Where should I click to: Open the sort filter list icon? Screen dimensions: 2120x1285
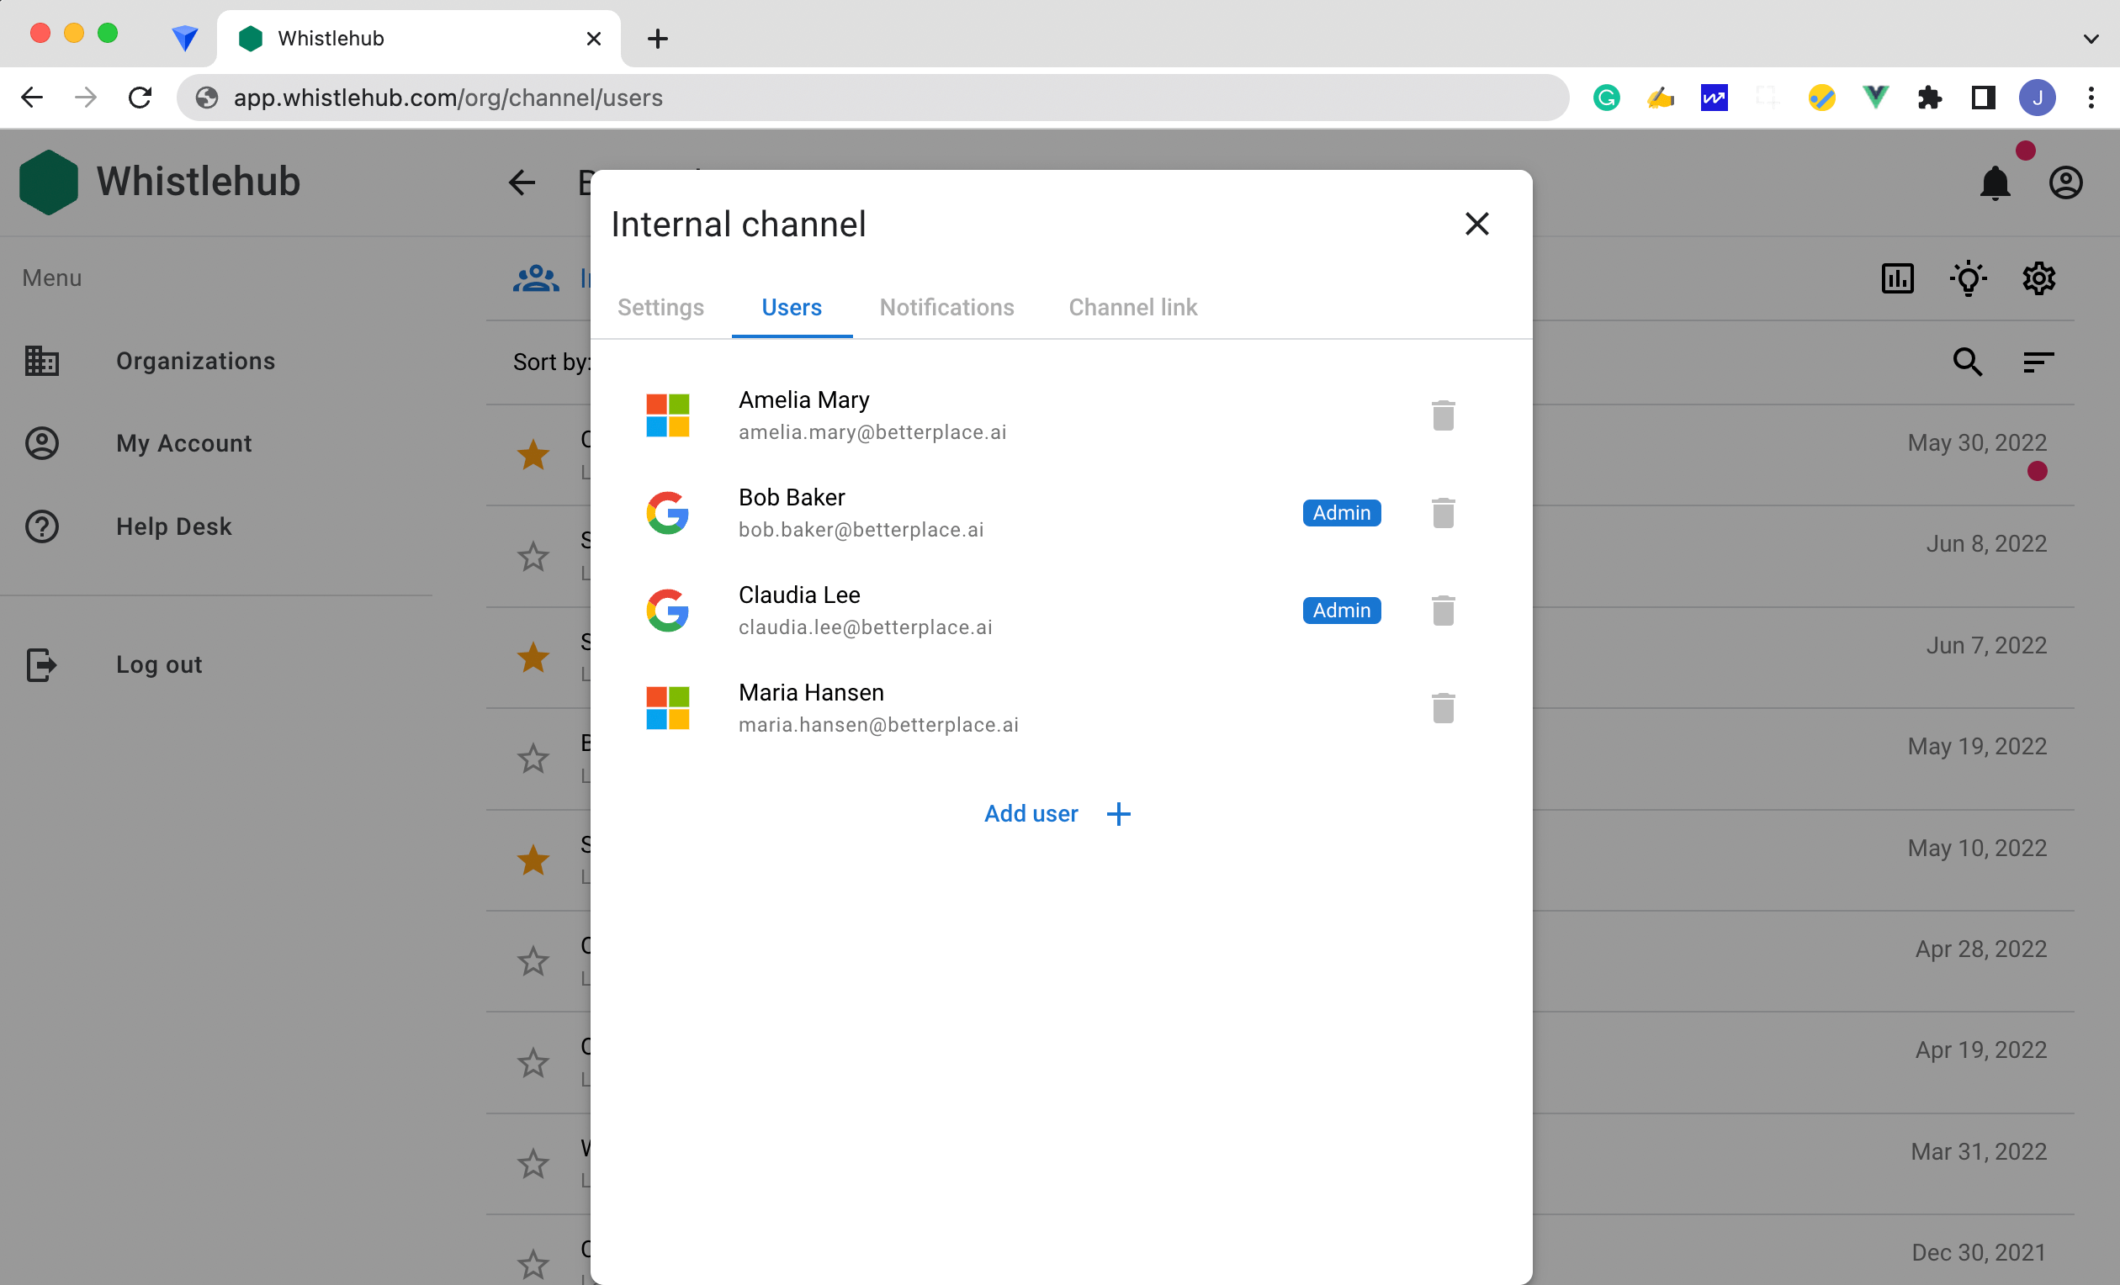click(2038, 362)
